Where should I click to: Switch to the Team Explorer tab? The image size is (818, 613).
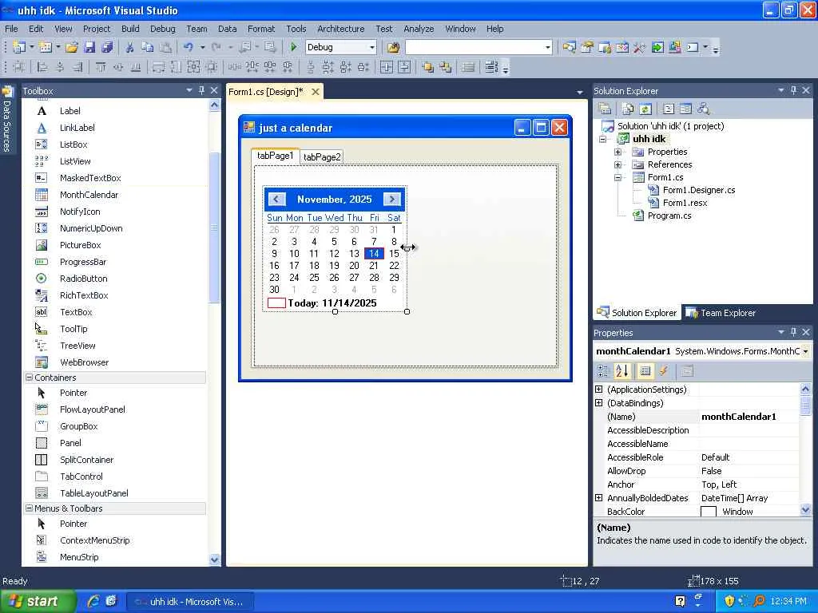[721, 313]
